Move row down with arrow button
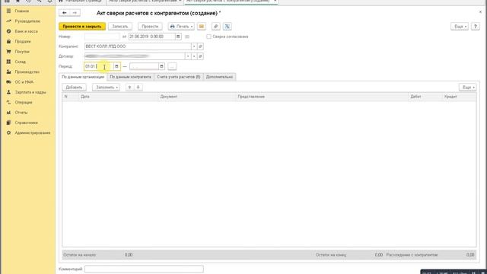The image size is (487, 274). 138,88
